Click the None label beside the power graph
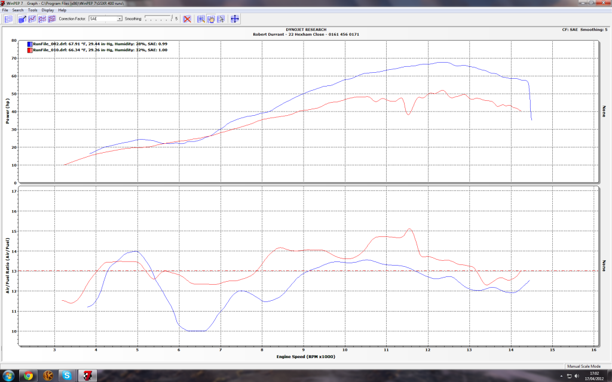612x382 pixels. pyautogui.click(x=604, y=111)
